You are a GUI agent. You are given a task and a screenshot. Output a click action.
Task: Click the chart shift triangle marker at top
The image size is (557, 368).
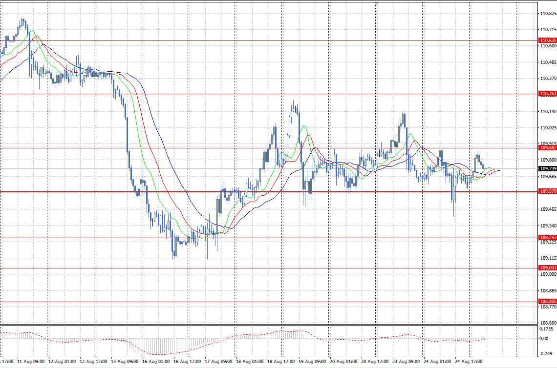point(377,3)
